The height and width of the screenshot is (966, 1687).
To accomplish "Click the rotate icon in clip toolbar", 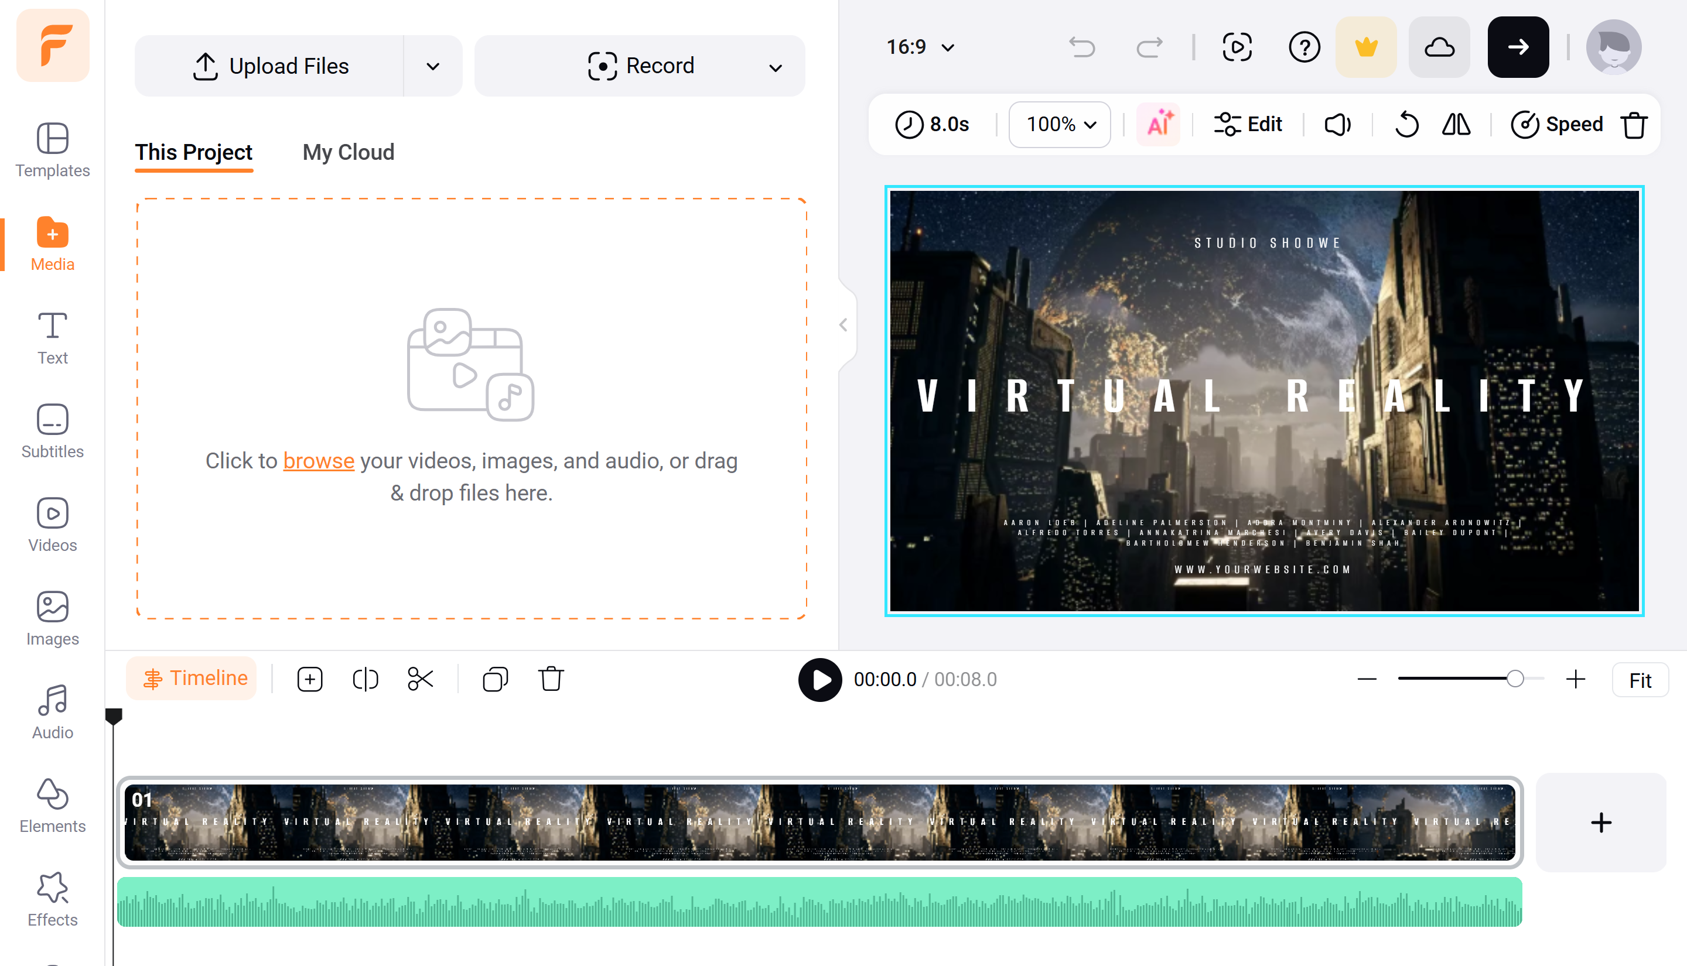I will [1406, 124].
